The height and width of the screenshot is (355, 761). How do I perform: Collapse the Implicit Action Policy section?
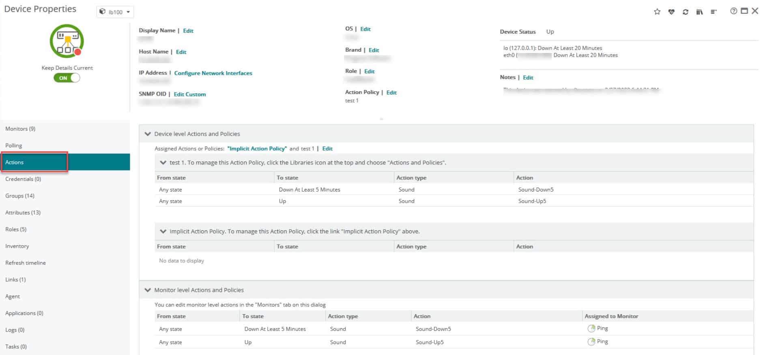[x=163, y=232]
